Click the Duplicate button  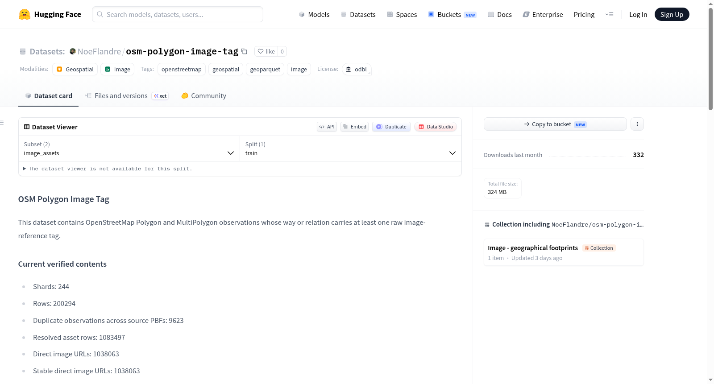[x=391, y=127]
